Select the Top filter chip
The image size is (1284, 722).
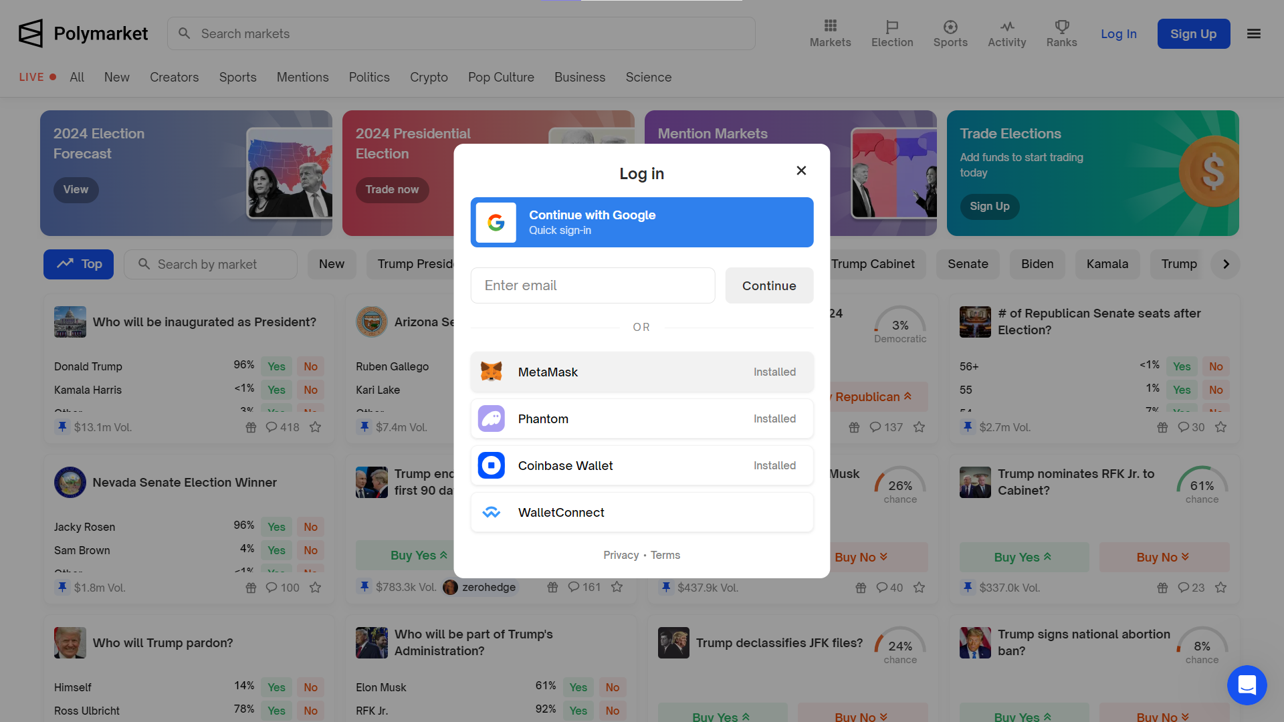click(78, 264)
